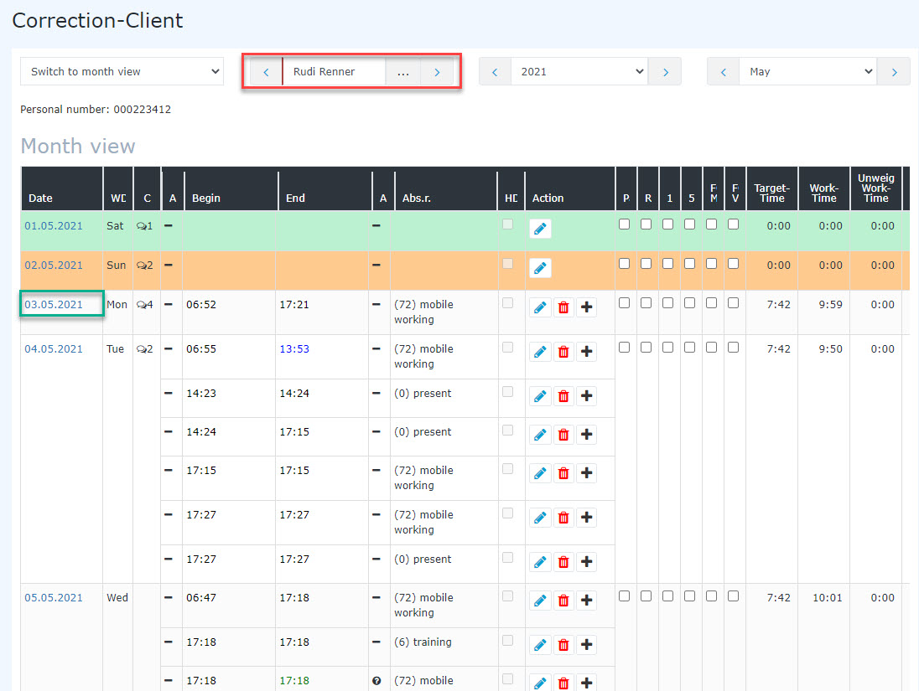Click the question mark icon beside 17:18
The width and height of the screenshot is (919, 691).
click(376, 680)
